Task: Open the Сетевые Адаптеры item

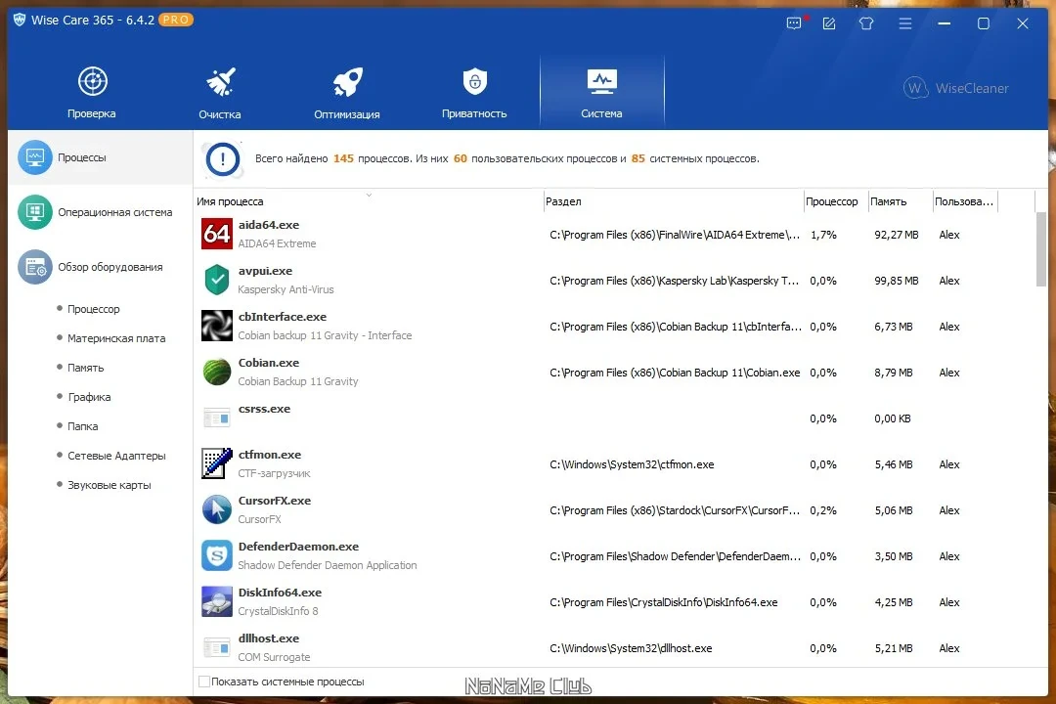Action: (x=116, y=456)
